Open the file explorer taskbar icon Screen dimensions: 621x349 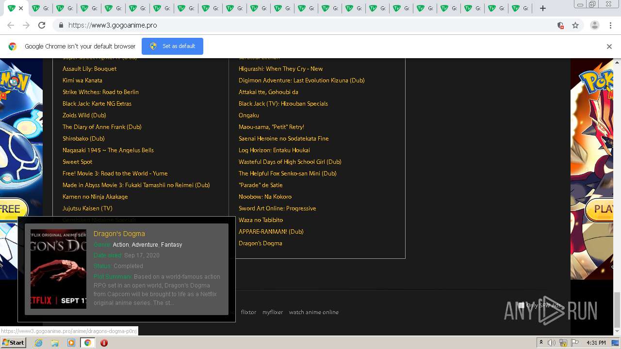(x=55, y=343)
